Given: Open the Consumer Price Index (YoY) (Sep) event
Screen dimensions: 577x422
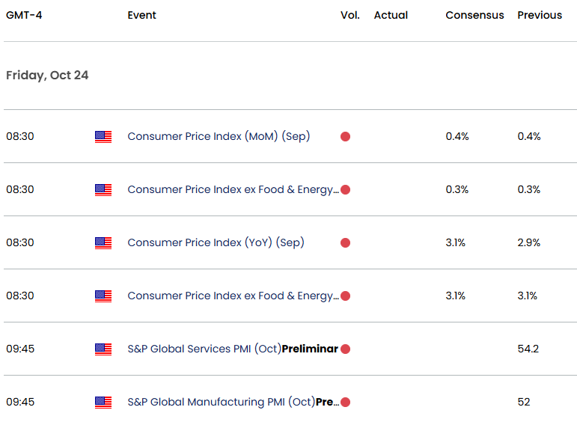Looking at the screenshot, I should pos(216,242).
